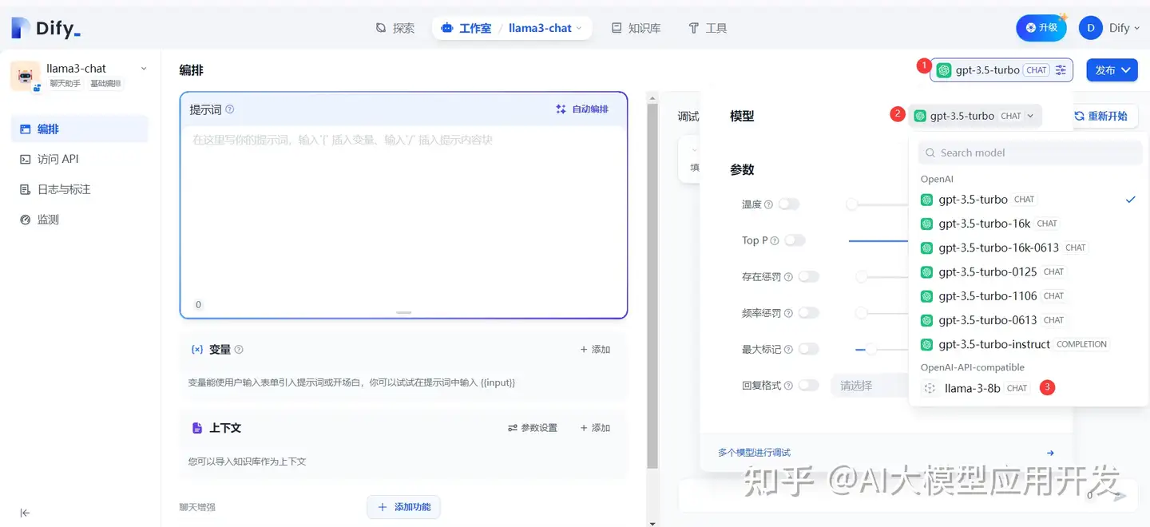Click the 回复格式 help icon
The image size is (1150, 527).
788,386
